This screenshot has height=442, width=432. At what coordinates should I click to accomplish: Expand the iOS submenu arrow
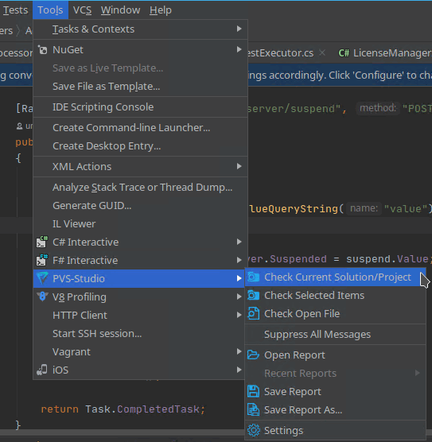pos(239,370)
